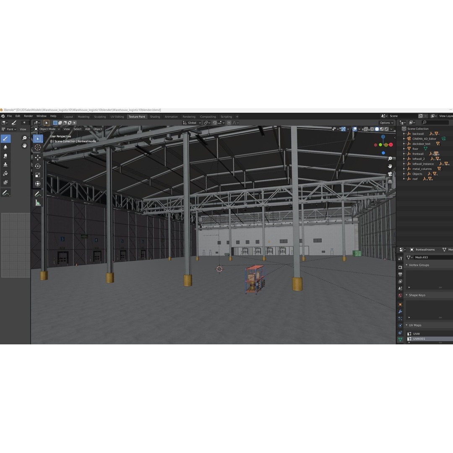Open the Render menu

tap(28, 116)
